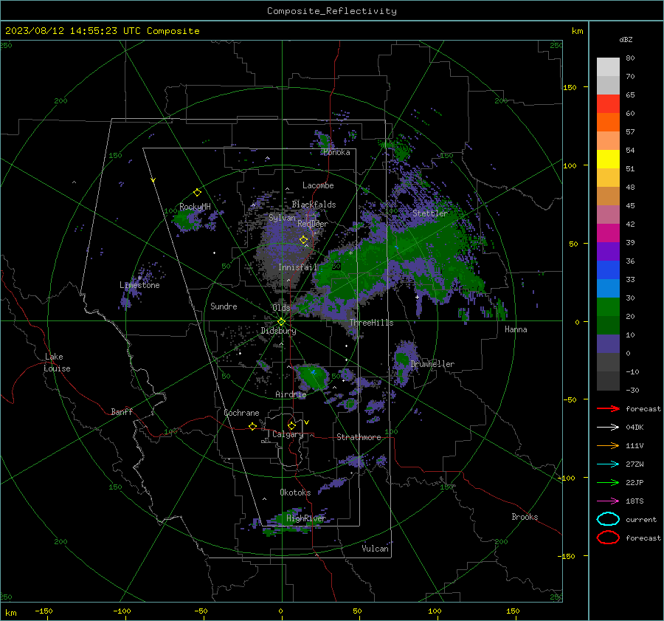Click the slate purple 10 dBZ swatch

coord(608,343)
